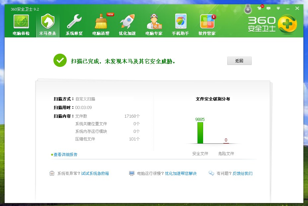Screen dimensions: 308x206
Task: Click the first-aid kit icon beside 系统有异常
Action: click(52, 173)
